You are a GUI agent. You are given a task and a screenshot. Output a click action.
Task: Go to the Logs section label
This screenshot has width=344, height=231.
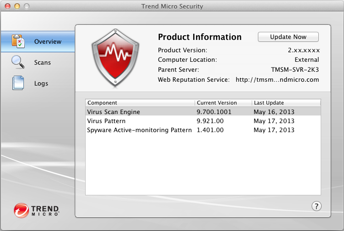coord(41,84)
